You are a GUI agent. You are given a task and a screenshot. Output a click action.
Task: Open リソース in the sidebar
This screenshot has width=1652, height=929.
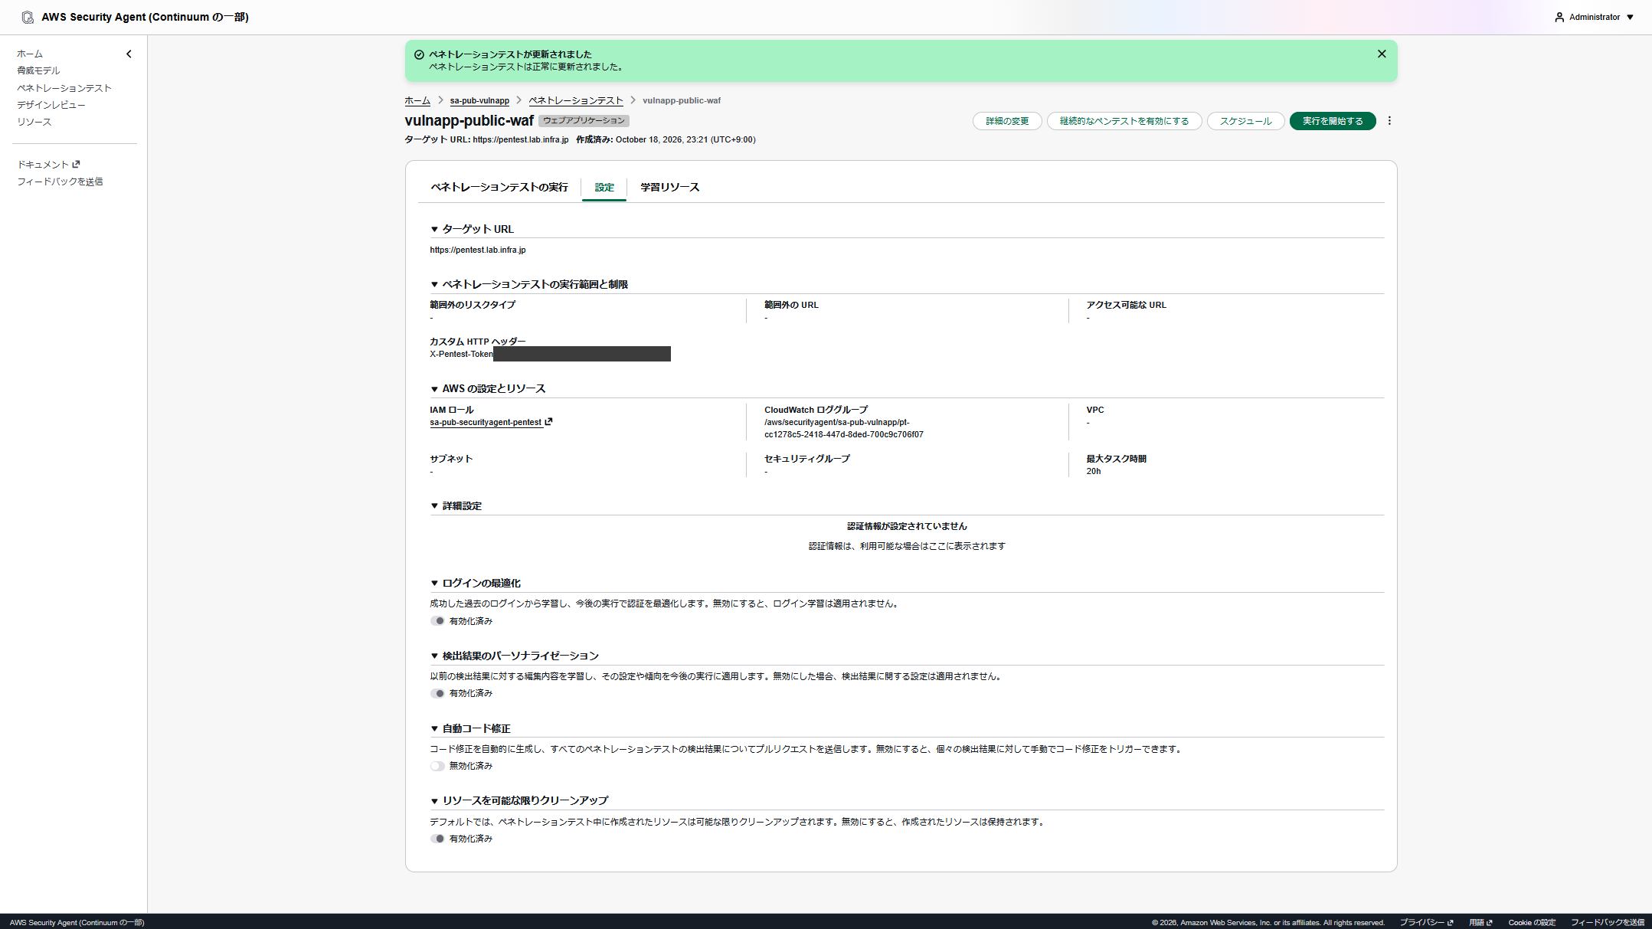(34, 122)
